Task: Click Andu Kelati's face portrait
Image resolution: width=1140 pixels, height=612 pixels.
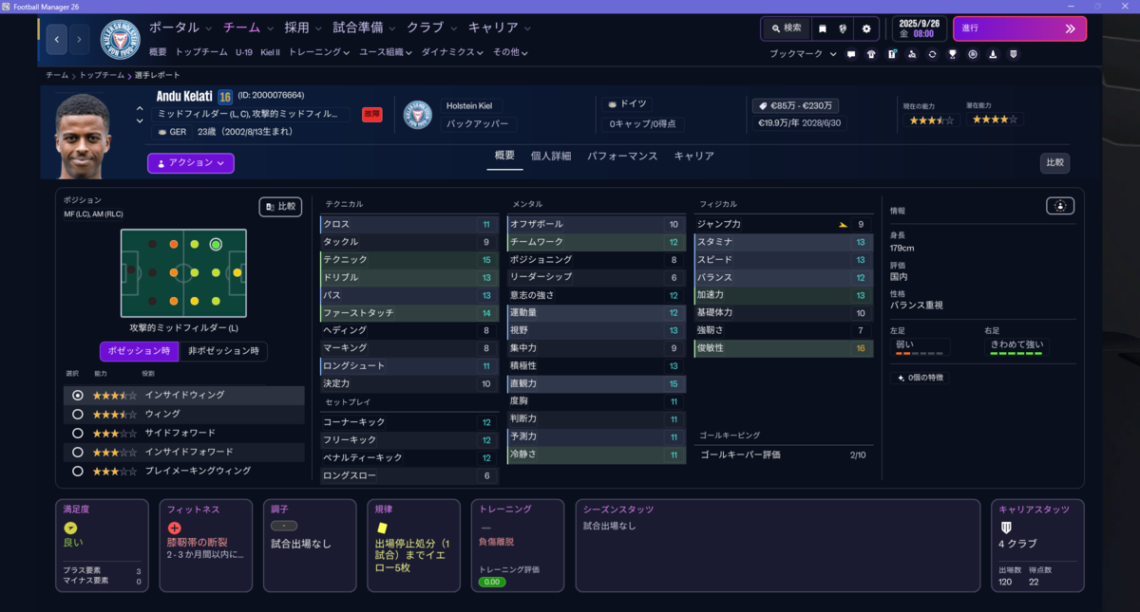Action: pyautogui.click(x=83, y=135)
